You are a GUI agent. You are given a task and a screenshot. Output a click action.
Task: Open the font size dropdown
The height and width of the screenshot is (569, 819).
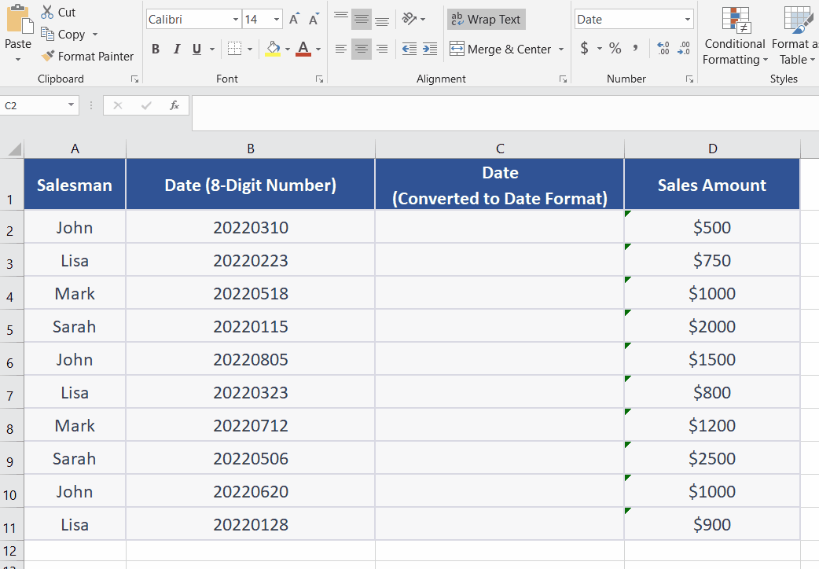click(277, 20)
